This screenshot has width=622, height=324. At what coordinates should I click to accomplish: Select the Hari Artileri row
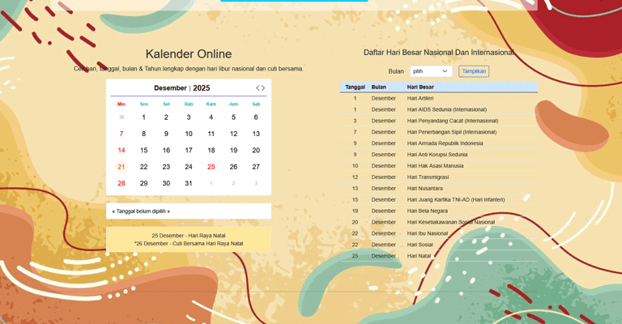click(x=420, y=98)
